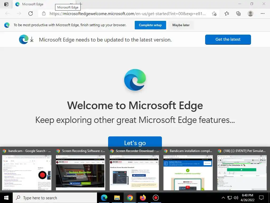Open the Windows Start menu
This screenshot has width=270, height=203.
[6, 198]
